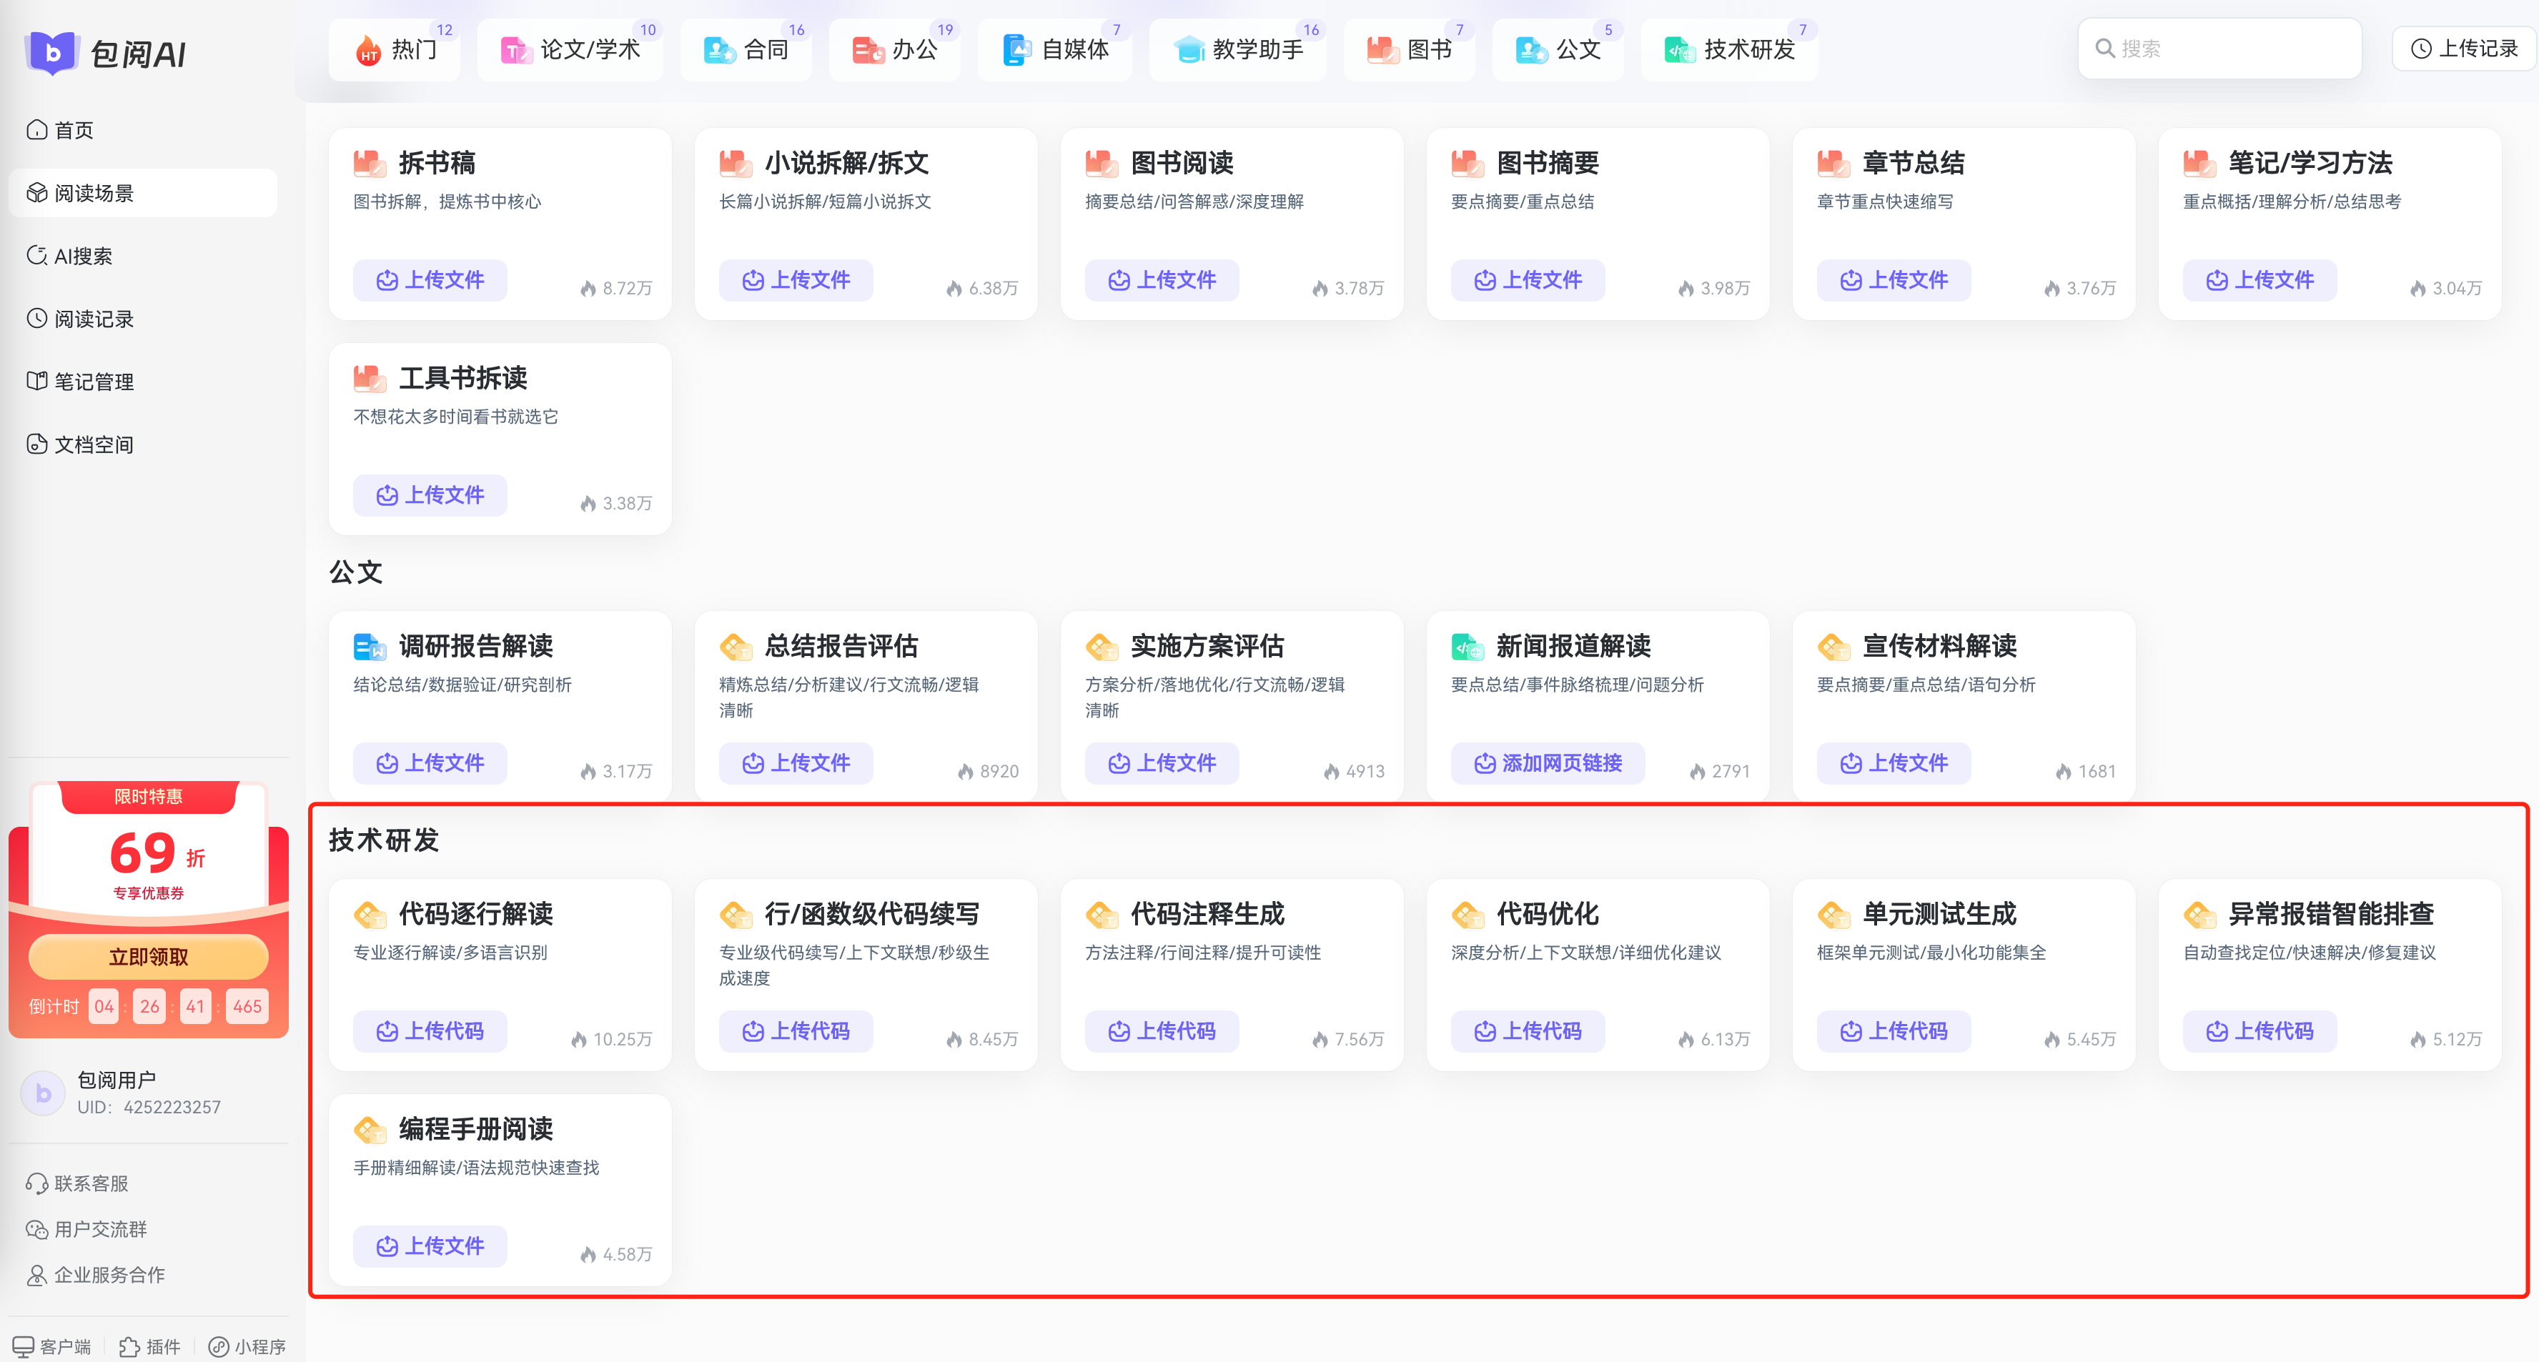Open 阅读记录 in the sidebar
This screenshot has height=1362, width=2539.
[x=93, y=319]
